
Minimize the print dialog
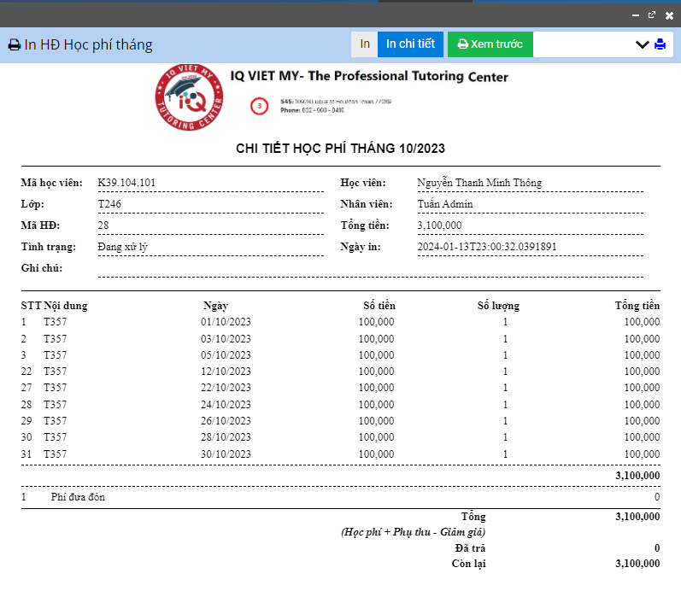coord(635,15)
